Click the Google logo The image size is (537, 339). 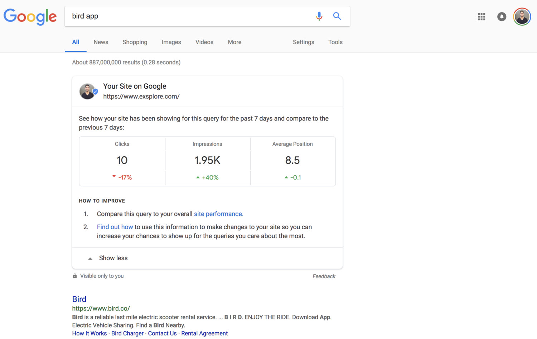click(x=30, y=17)
